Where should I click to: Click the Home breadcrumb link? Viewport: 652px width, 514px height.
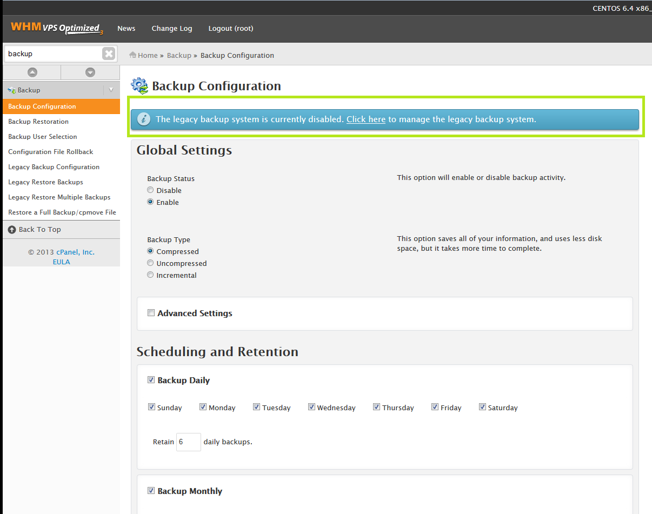[148, 56]
